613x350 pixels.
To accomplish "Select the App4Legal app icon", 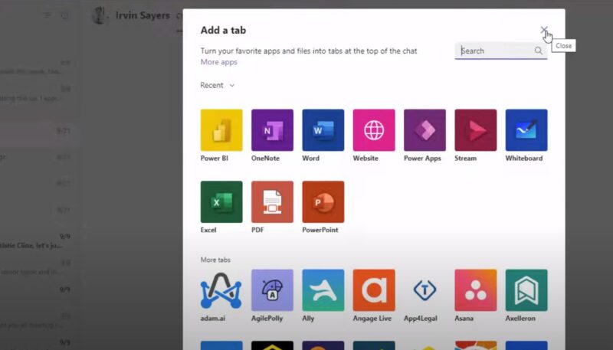I will click(x=425, y=290).
